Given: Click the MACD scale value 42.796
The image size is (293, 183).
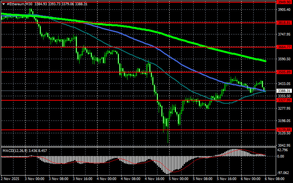Looking at the screenshot, I should pos(282,150).
